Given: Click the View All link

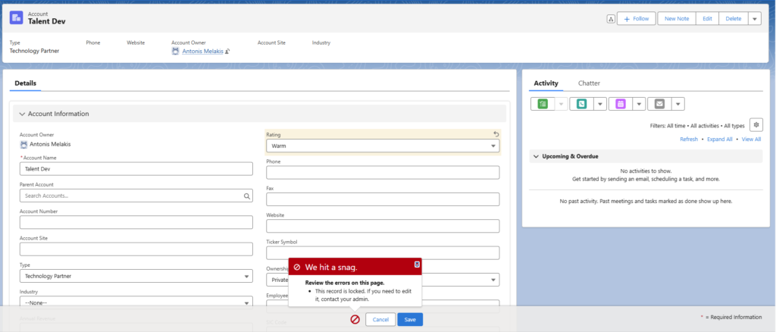Looking at the screenshot, I should (751, 139).
